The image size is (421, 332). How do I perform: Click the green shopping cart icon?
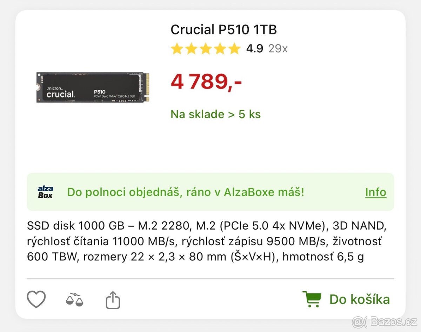[312, 299]
